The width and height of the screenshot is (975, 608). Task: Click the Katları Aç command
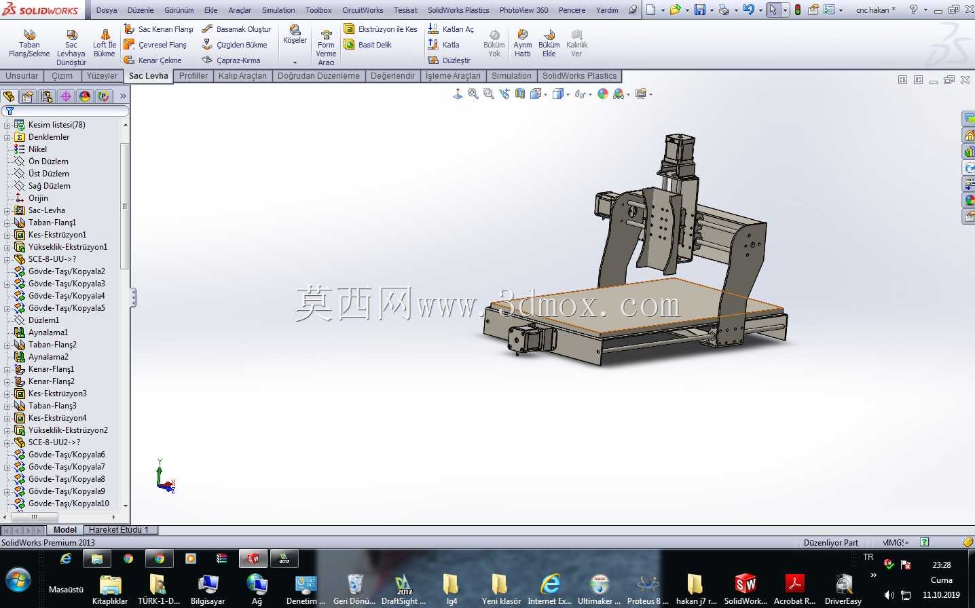click(451, 29)
